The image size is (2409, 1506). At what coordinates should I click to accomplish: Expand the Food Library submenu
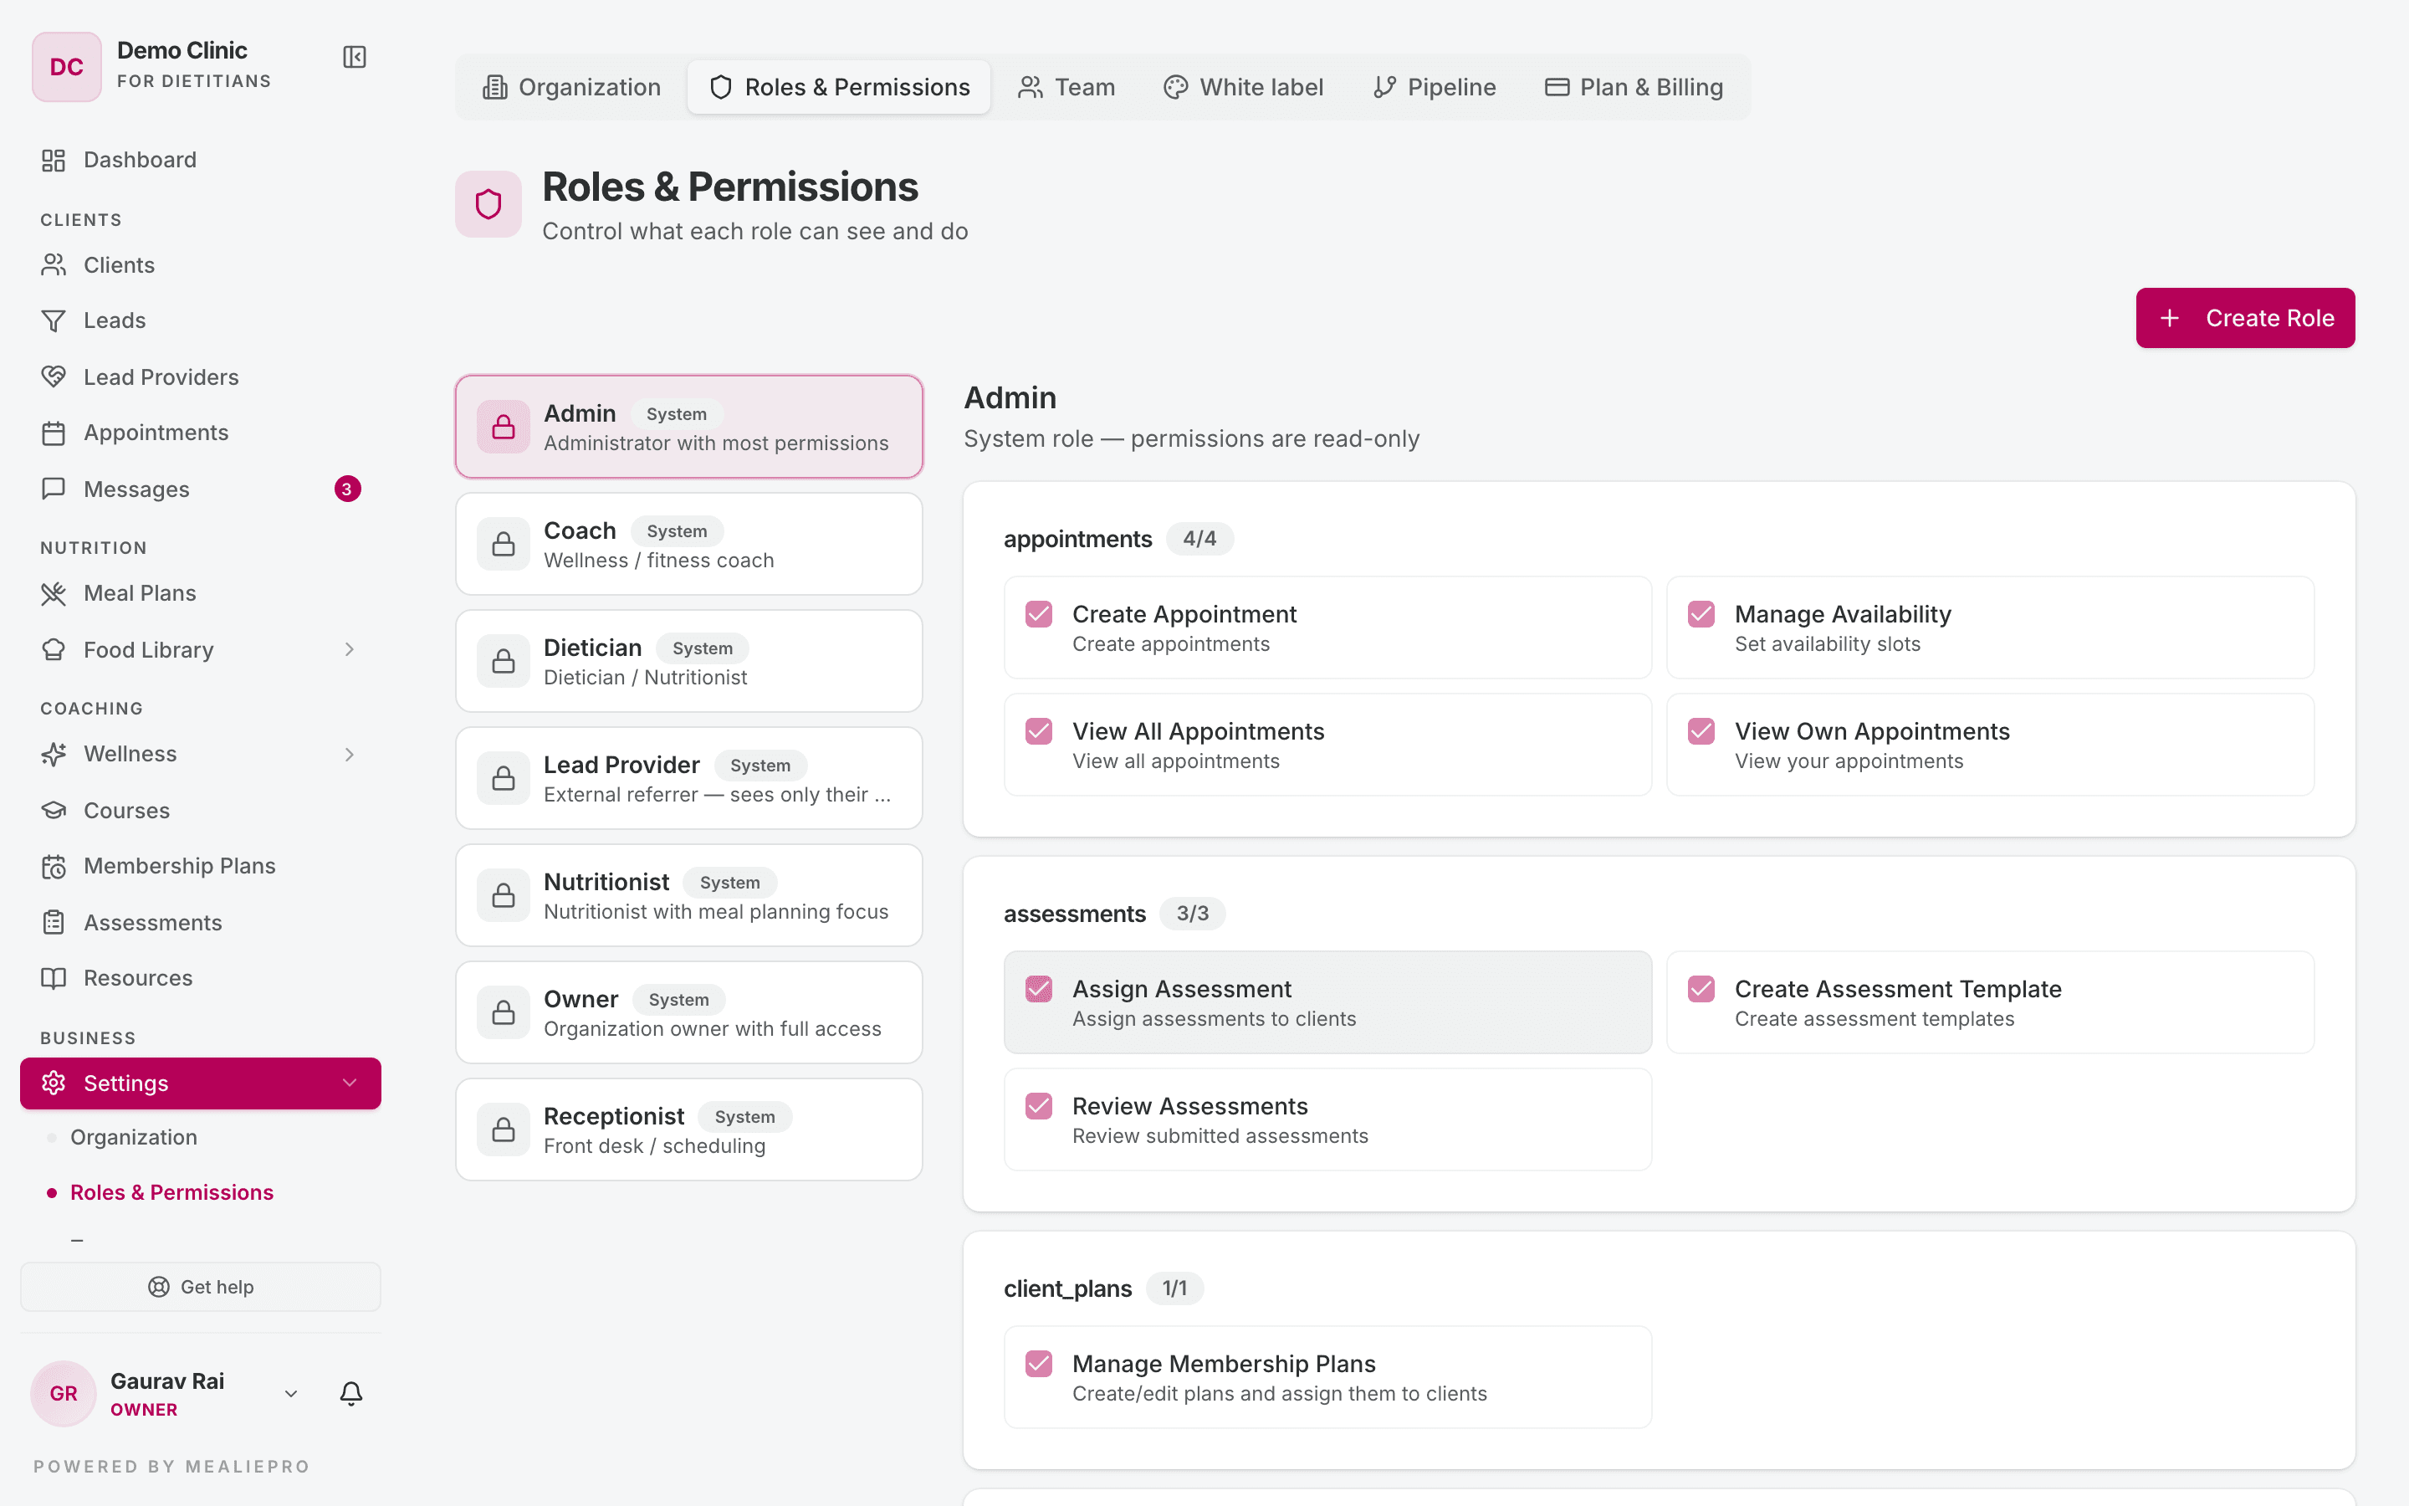point(350,649)
